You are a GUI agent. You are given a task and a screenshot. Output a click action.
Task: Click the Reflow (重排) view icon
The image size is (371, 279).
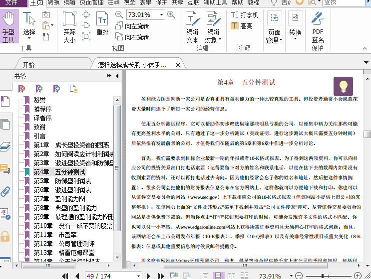tap(102, 24)
